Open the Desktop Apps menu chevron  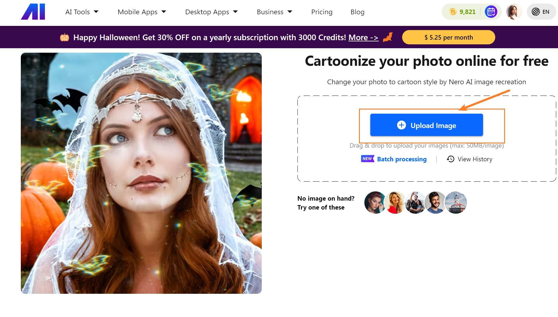(235, 12)
